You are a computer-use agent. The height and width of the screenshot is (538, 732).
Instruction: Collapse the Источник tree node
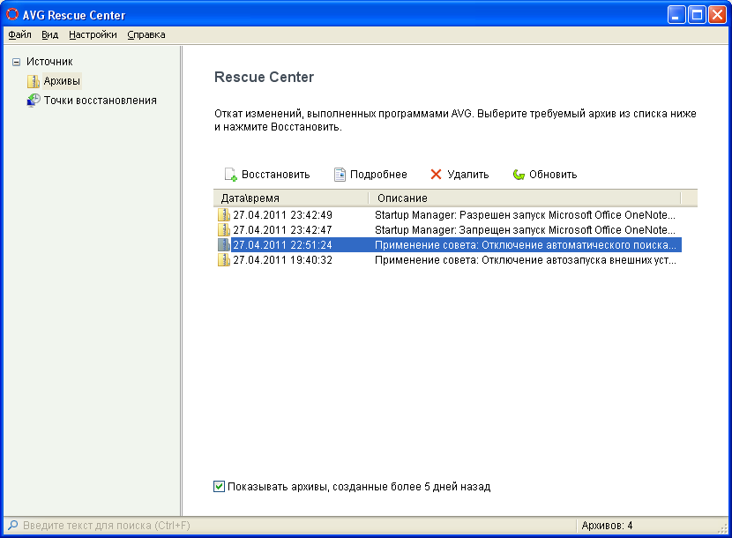pyautogui.click(x=17, y=62)
